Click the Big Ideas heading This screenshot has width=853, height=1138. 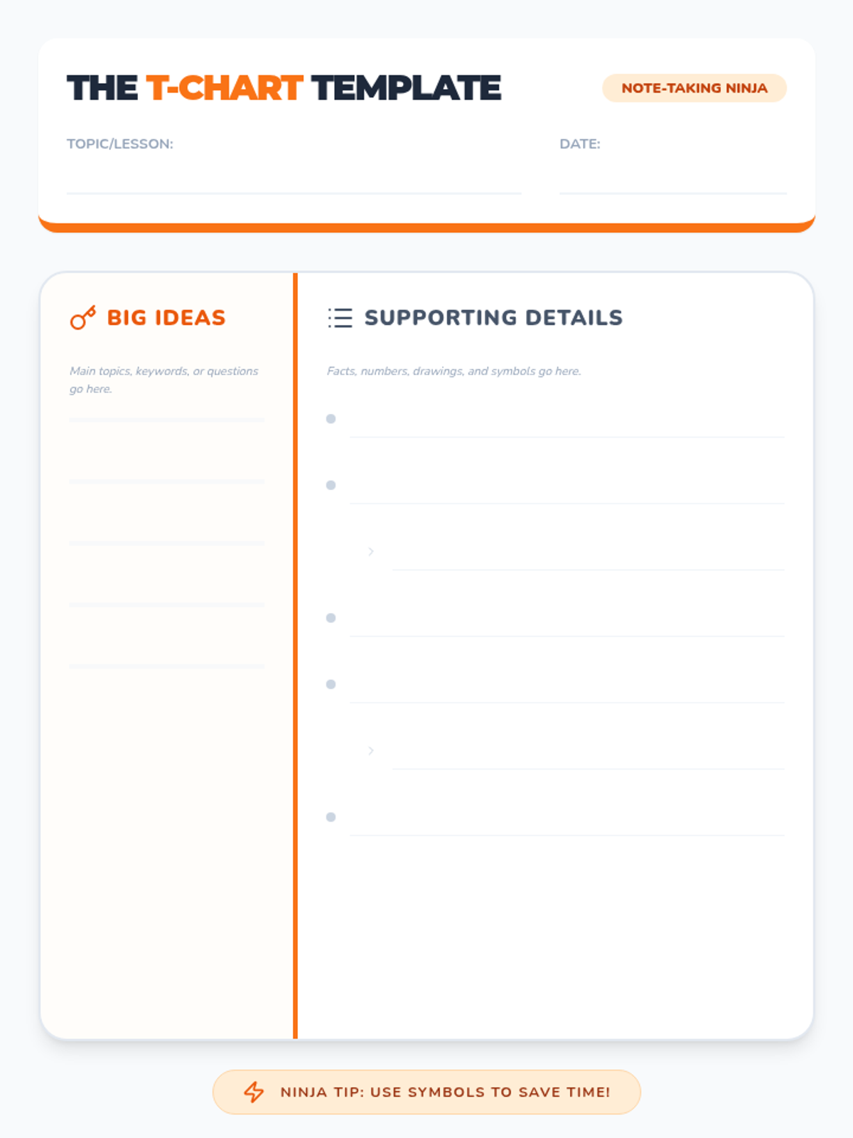(x=166, y=318)
